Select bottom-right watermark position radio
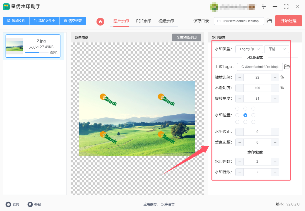 tap(253, 122)
